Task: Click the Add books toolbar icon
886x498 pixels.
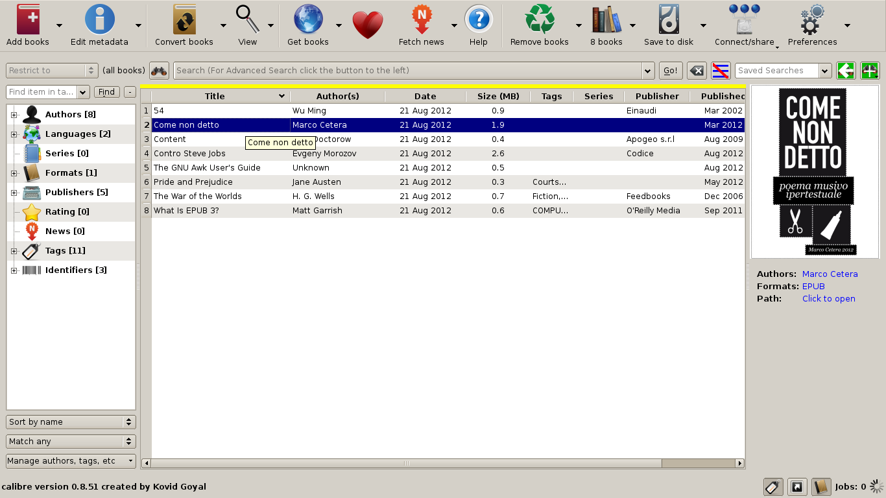Action: [28, 19]
